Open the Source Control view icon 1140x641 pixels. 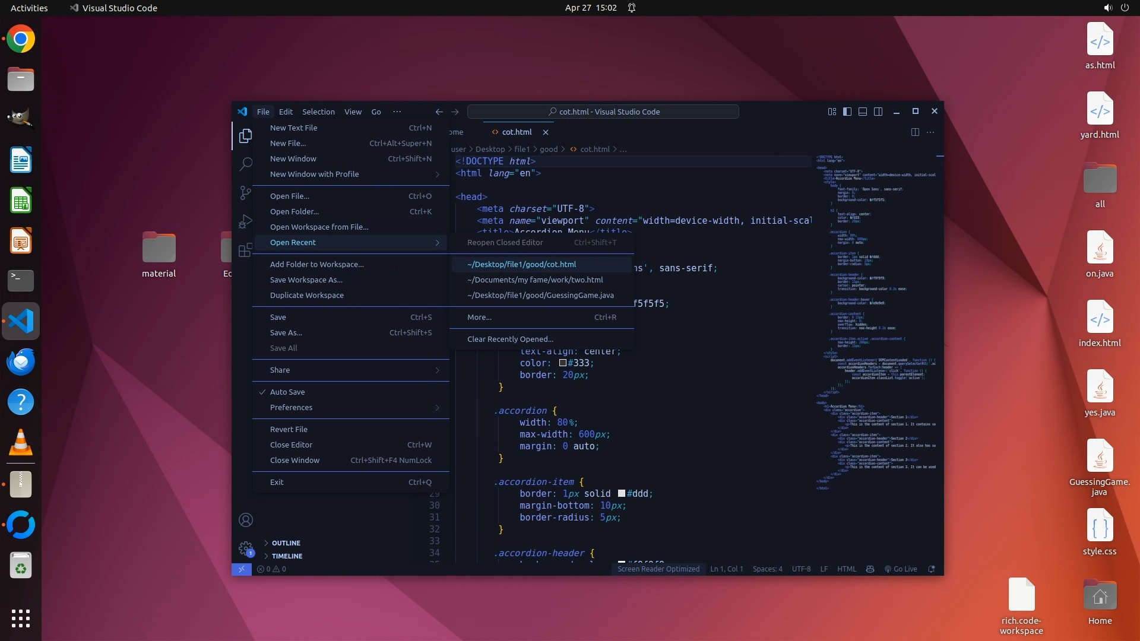point(245,192)
